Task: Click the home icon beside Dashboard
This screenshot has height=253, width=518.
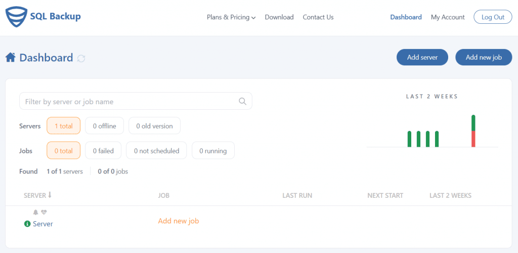Action: pyautogui.click(x=10, y=58)
